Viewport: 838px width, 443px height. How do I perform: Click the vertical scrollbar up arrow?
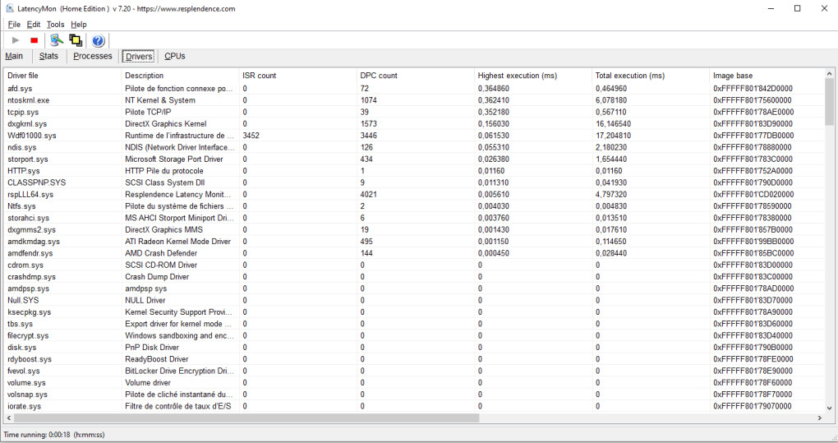point(830,74)
